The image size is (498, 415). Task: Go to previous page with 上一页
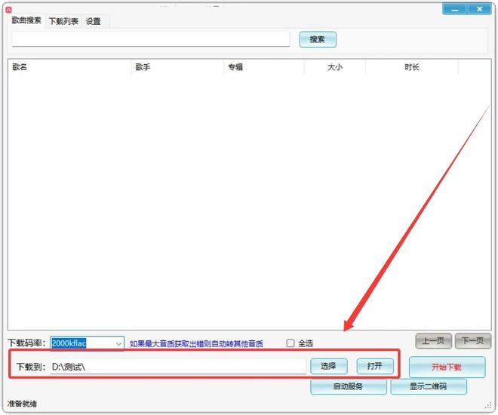[x=434, y=341]
